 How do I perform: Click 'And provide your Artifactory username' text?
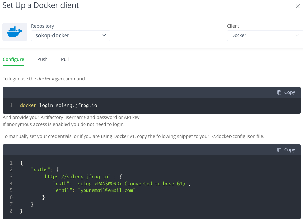pos(71,117)
